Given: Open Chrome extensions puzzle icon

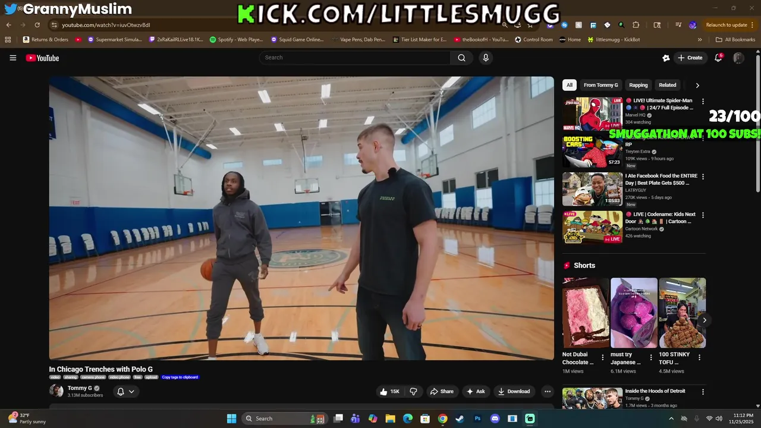Looking at the screenshot, I should 636,25.
